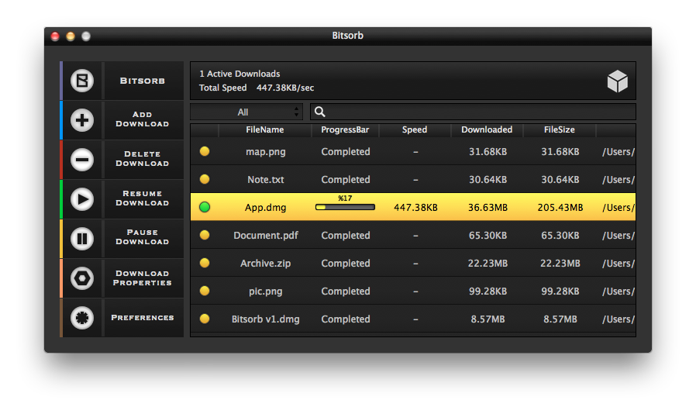Click the yellow status dot for Note.txt

(x=205, y=179)
